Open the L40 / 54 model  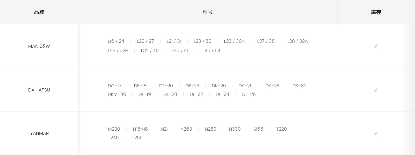[211, 51]
